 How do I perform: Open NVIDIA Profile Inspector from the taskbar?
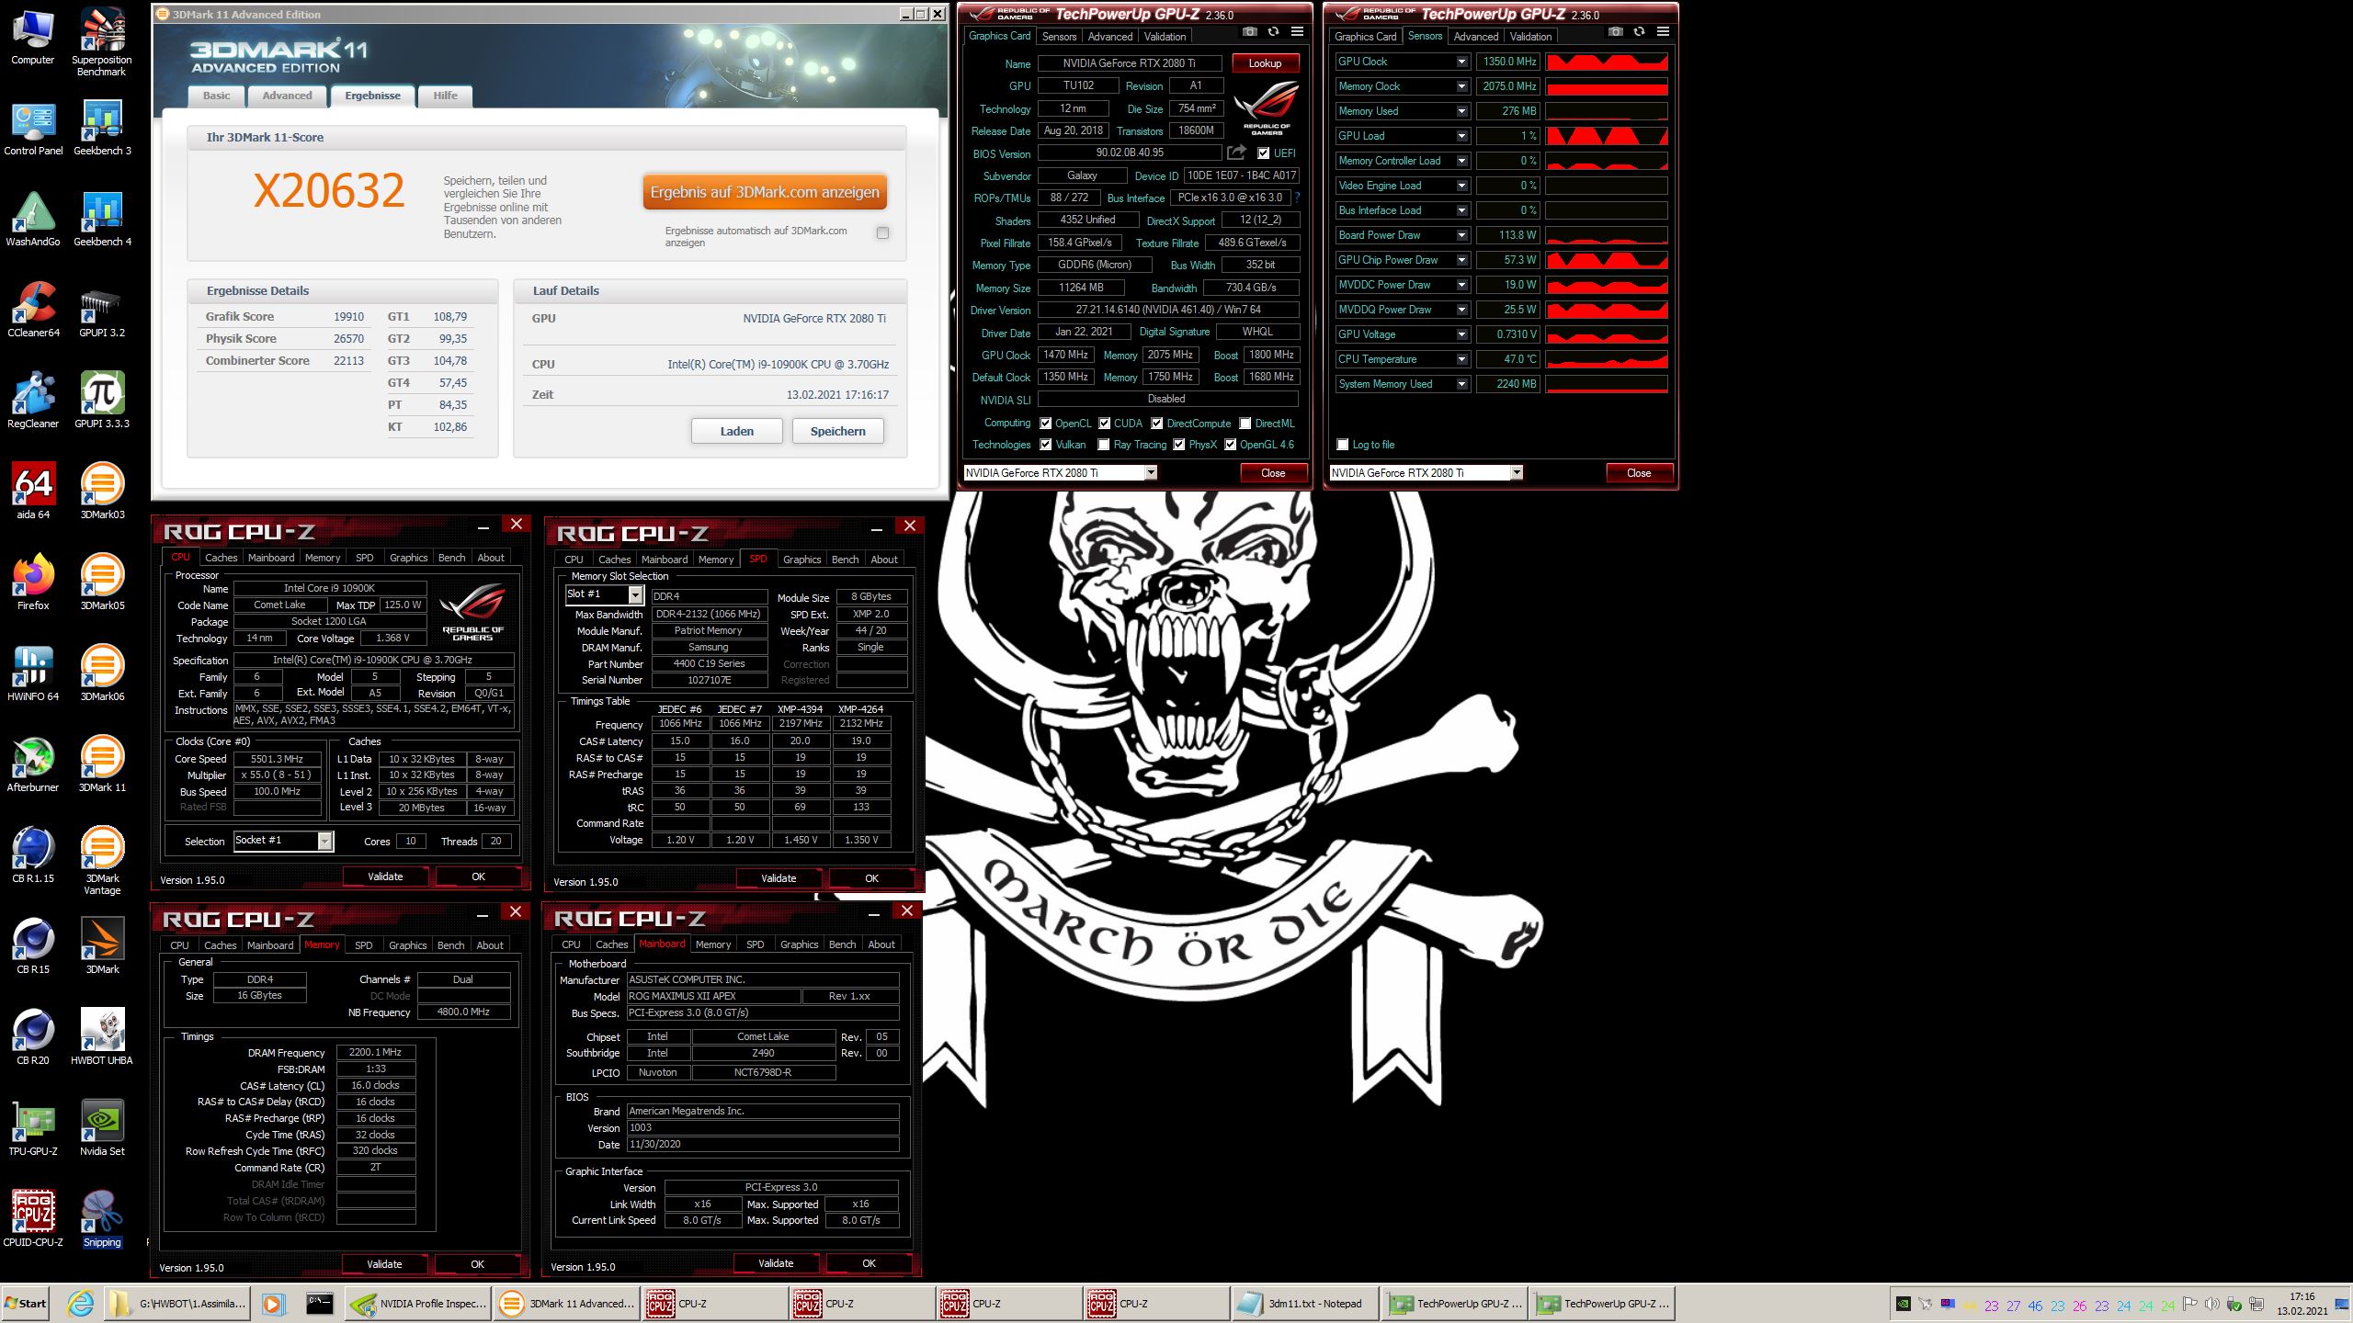(x=418, y=1303)
